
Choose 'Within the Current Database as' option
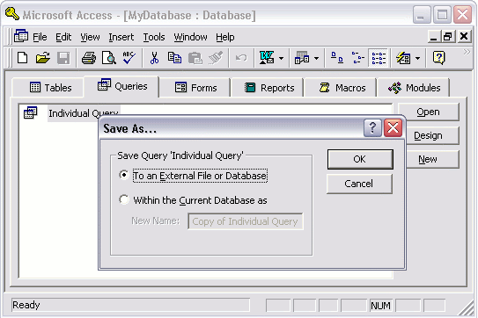pyautogui.click(x=193, y=200)
